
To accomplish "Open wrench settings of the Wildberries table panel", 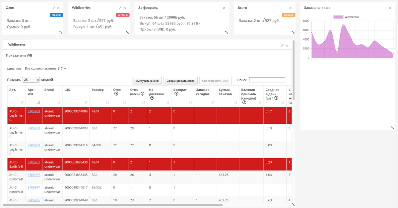I will (282, 45).
